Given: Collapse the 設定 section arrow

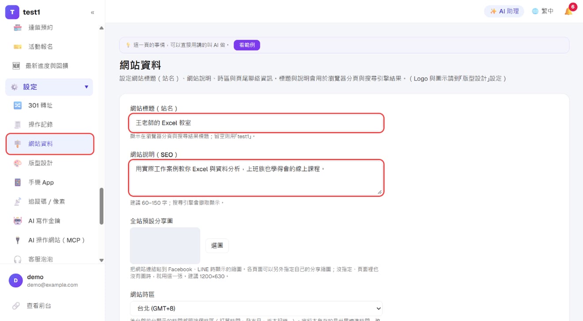Looking at the screenshot, I should click(x=86, y=87).
